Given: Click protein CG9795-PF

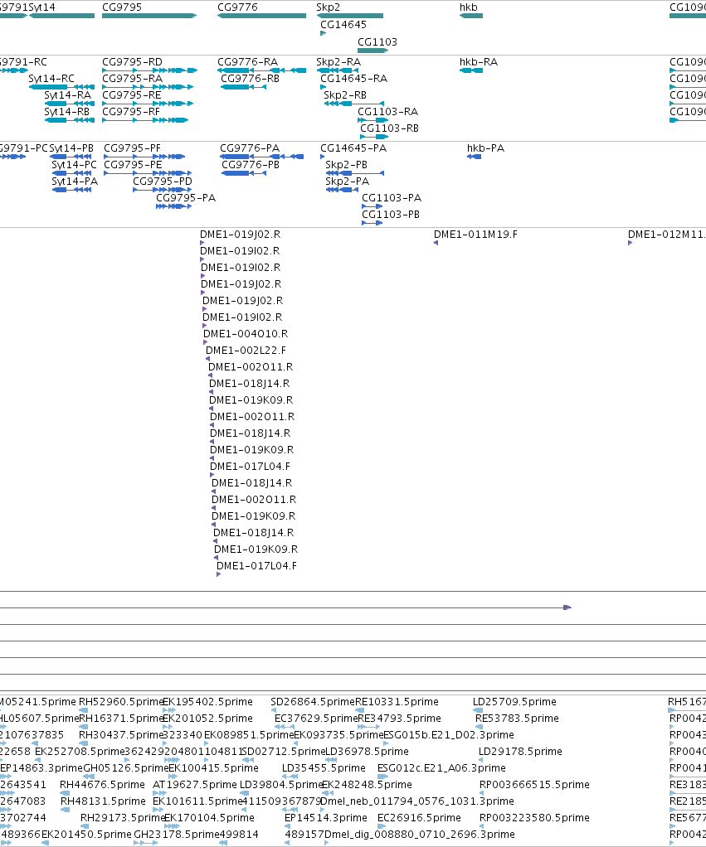Looking at the screenshot, I should (x=144, y=157).
